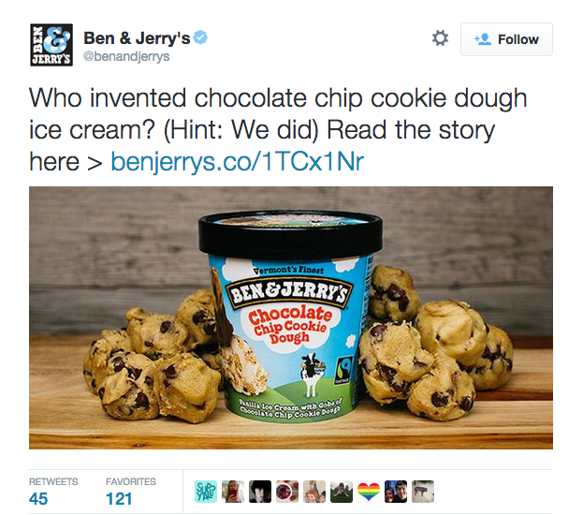
Task: Open the two-people selfie avatar
Action: click(396, 492)
